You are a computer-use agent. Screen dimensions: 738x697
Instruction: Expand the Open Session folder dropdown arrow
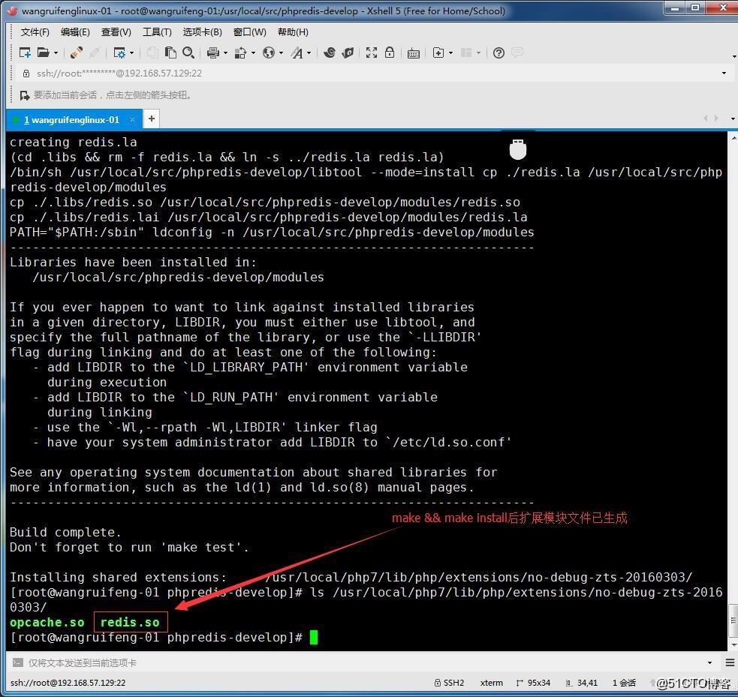(x=56, y=53)
